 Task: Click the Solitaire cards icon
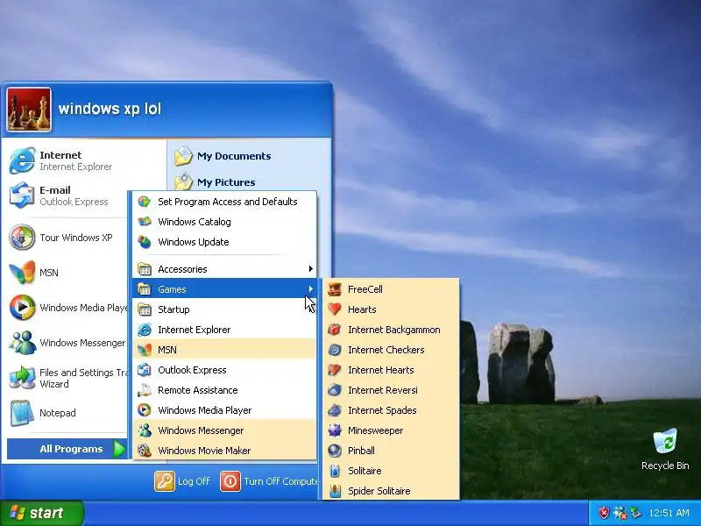[x=335, y=471]
